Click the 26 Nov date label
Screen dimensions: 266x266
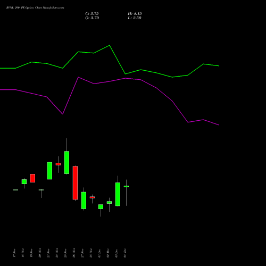click(x=74, y=253)
